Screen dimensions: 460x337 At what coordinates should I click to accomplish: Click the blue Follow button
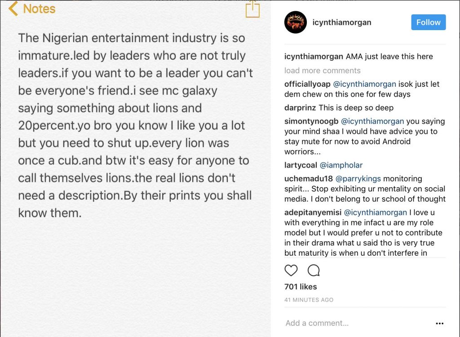(428, 22)
